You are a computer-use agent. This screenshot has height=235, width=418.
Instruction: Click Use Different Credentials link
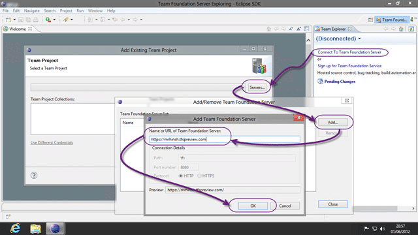click(x=52, y=142)
